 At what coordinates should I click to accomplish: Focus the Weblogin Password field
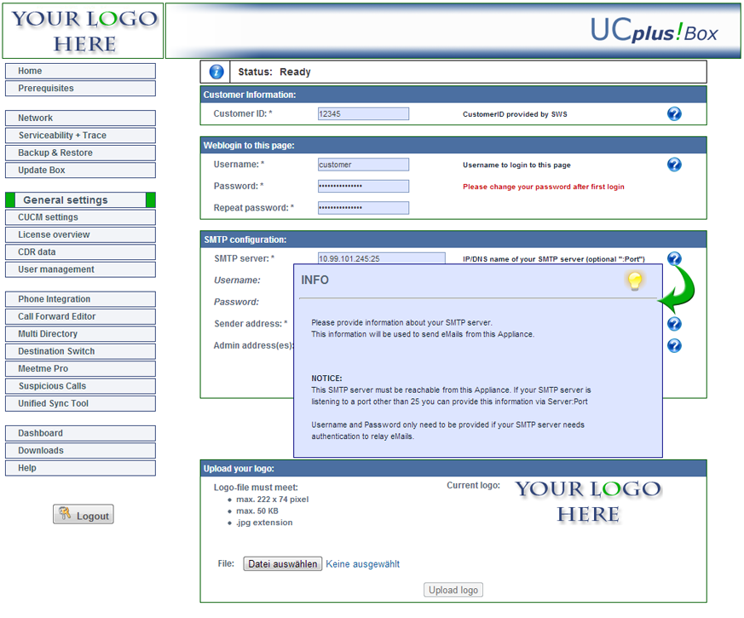[363, 186]
